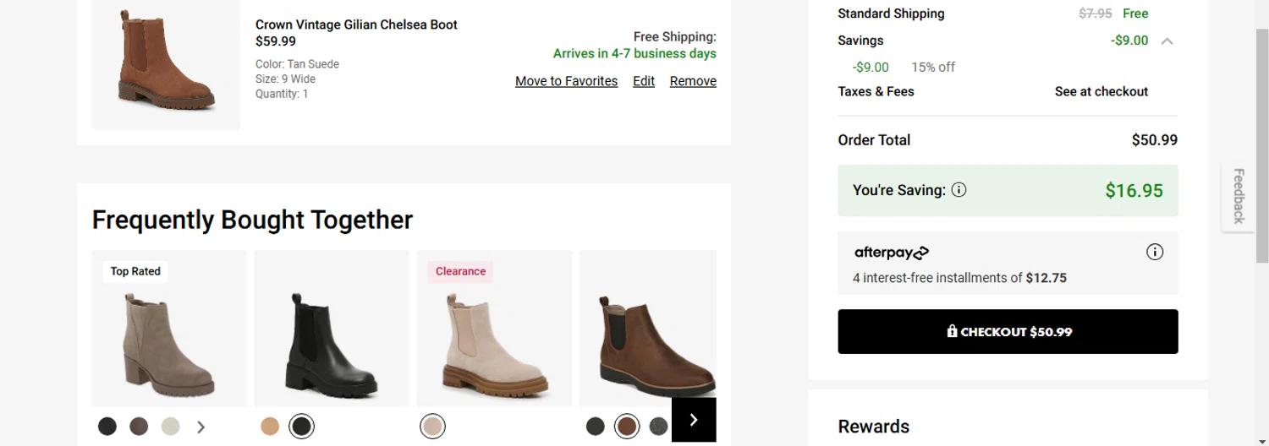Select tan swatch under the black boot
Screen dimensions: 1269x446
(270, 427)
